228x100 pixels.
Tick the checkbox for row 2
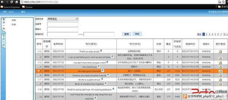pyautogui.click(x=38, y=57)
